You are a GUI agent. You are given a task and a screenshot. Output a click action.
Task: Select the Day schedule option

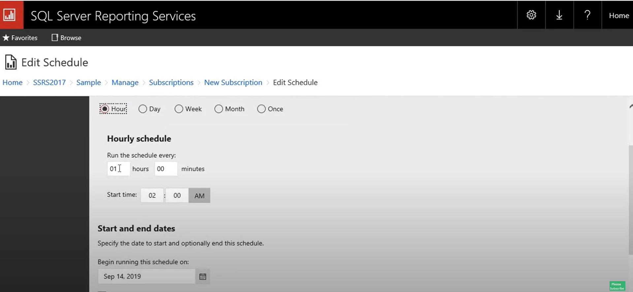(142, 109)
